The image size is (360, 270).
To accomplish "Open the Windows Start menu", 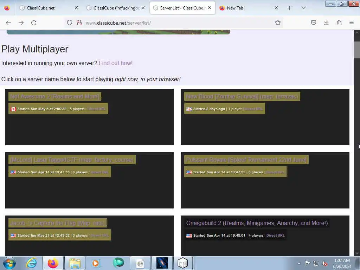I will [9, 263].
